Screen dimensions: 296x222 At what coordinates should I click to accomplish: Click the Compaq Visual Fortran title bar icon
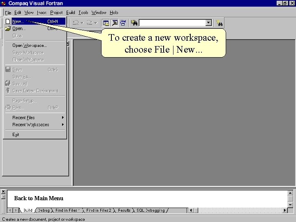[3, 3]
